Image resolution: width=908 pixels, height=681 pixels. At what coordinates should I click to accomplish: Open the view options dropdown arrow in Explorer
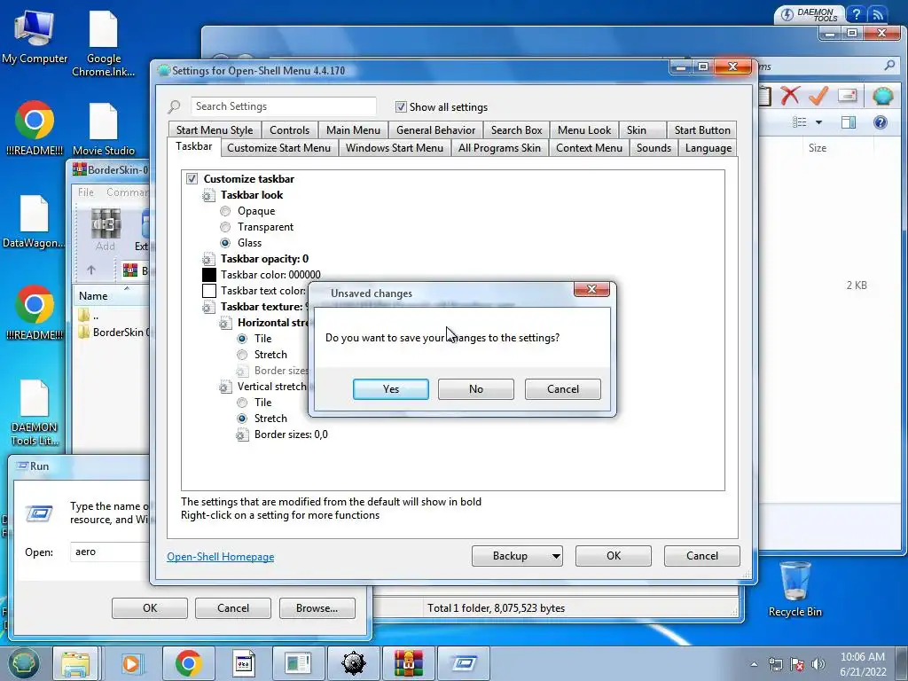tap(818, 122)
